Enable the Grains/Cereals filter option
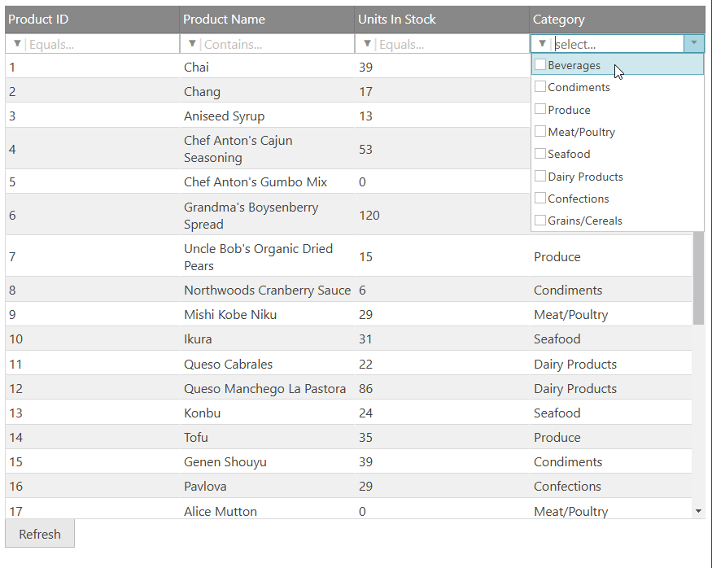Image resolution: width=712 pixels, height=568 pixels. 540,221
